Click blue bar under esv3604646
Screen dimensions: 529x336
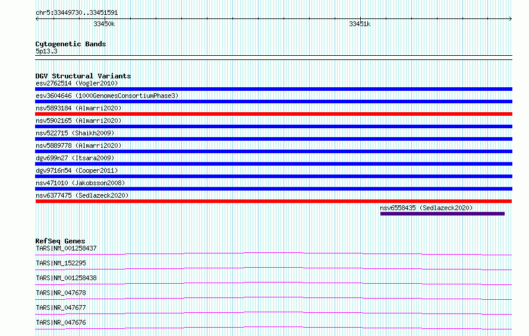point(273,102)
